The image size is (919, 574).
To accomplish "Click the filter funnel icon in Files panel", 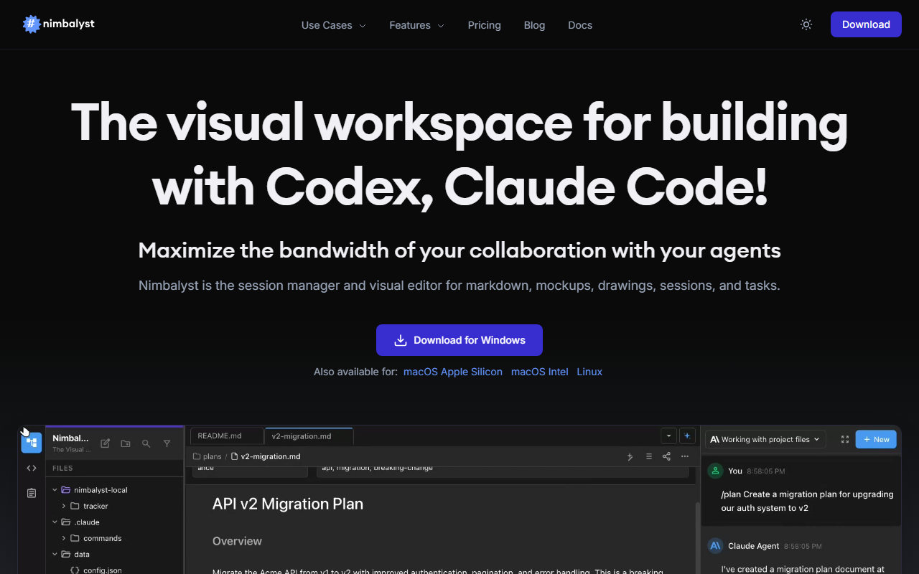I will pos(167,443).
